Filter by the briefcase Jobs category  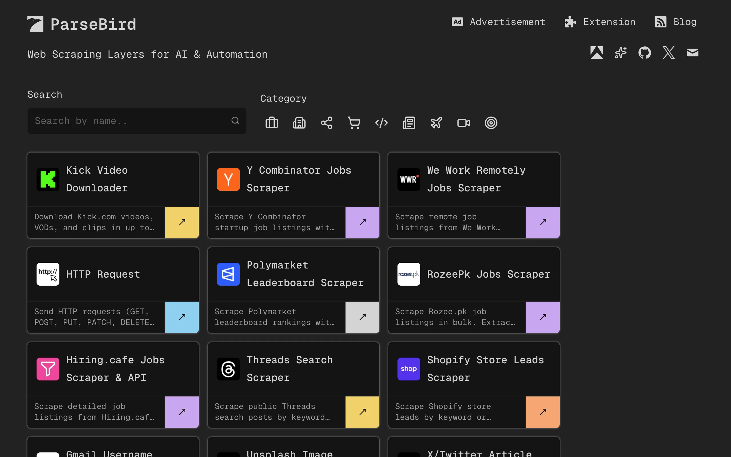coord(272,123)
